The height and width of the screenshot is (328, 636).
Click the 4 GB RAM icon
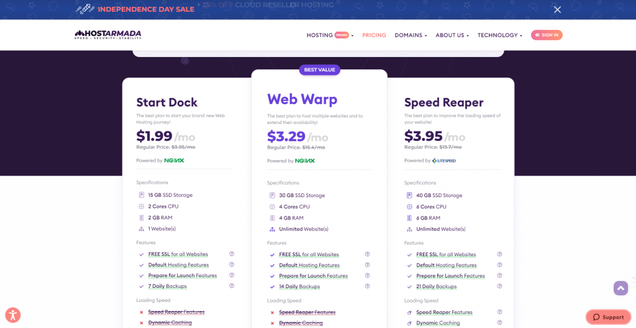click(273, 218)
